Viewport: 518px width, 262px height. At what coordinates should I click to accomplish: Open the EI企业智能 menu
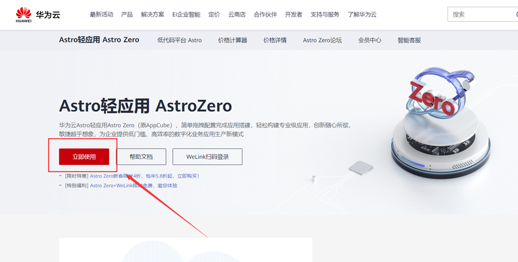(x=186, y=14)
